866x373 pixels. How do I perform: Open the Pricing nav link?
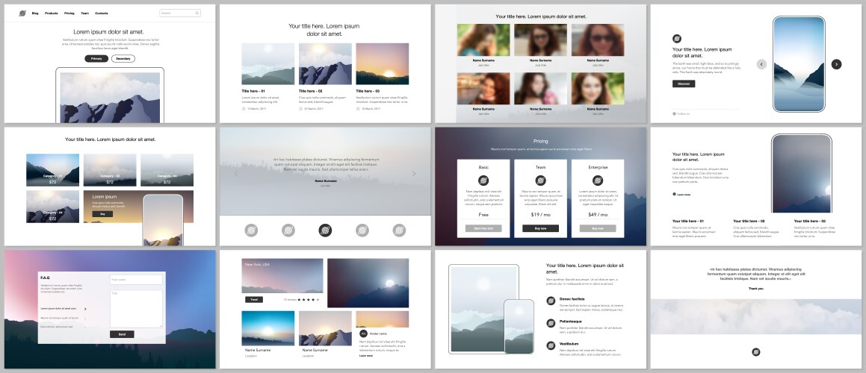(x=69, y=13)
